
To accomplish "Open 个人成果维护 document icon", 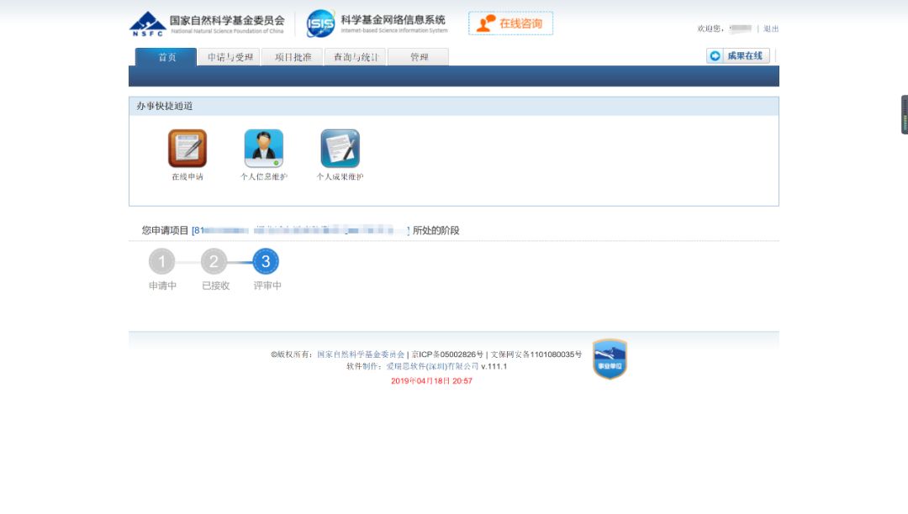I will 340,149.
